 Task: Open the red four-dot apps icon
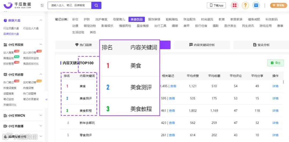click(234, 6)
